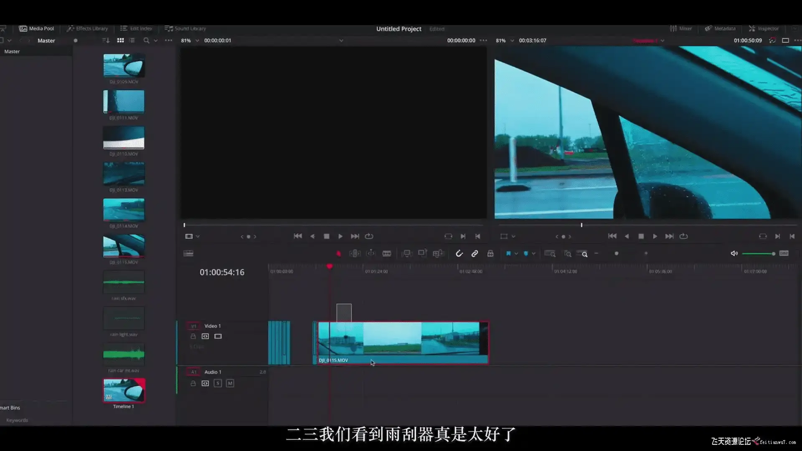This screenshot has width=802, height=451.
Task: Open the marker color dropdown arrow
Action: point(533,253)
